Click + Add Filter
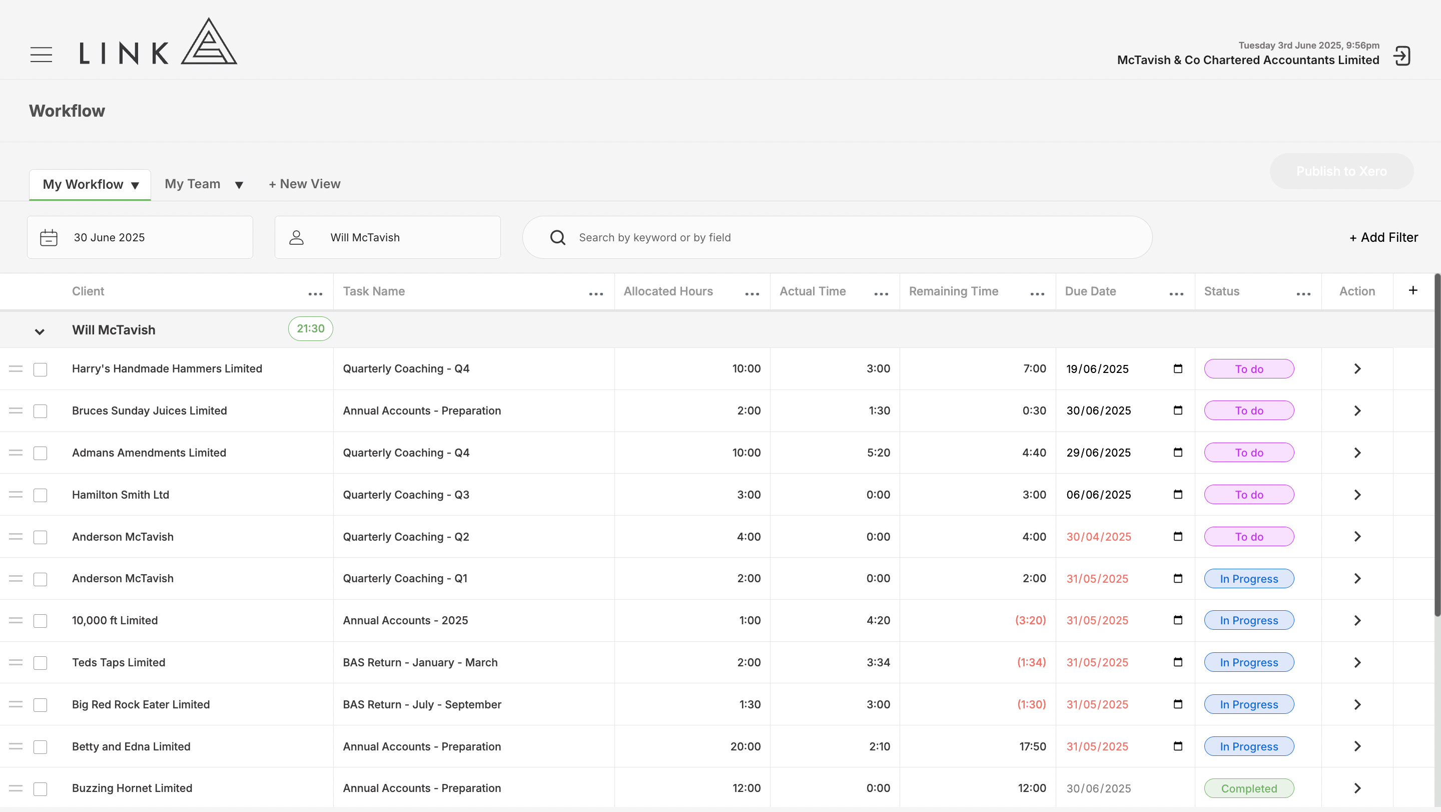The width and height of the screenshot is (1441, 812). click(x=1383, y=237)
